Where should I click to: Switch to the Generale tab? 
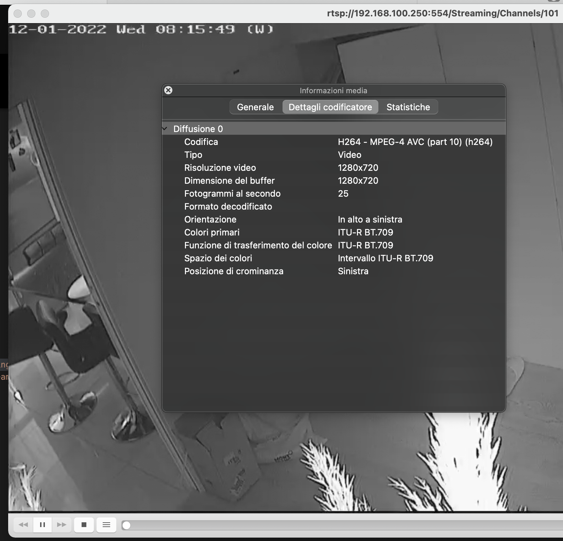(x=256, y=107)
